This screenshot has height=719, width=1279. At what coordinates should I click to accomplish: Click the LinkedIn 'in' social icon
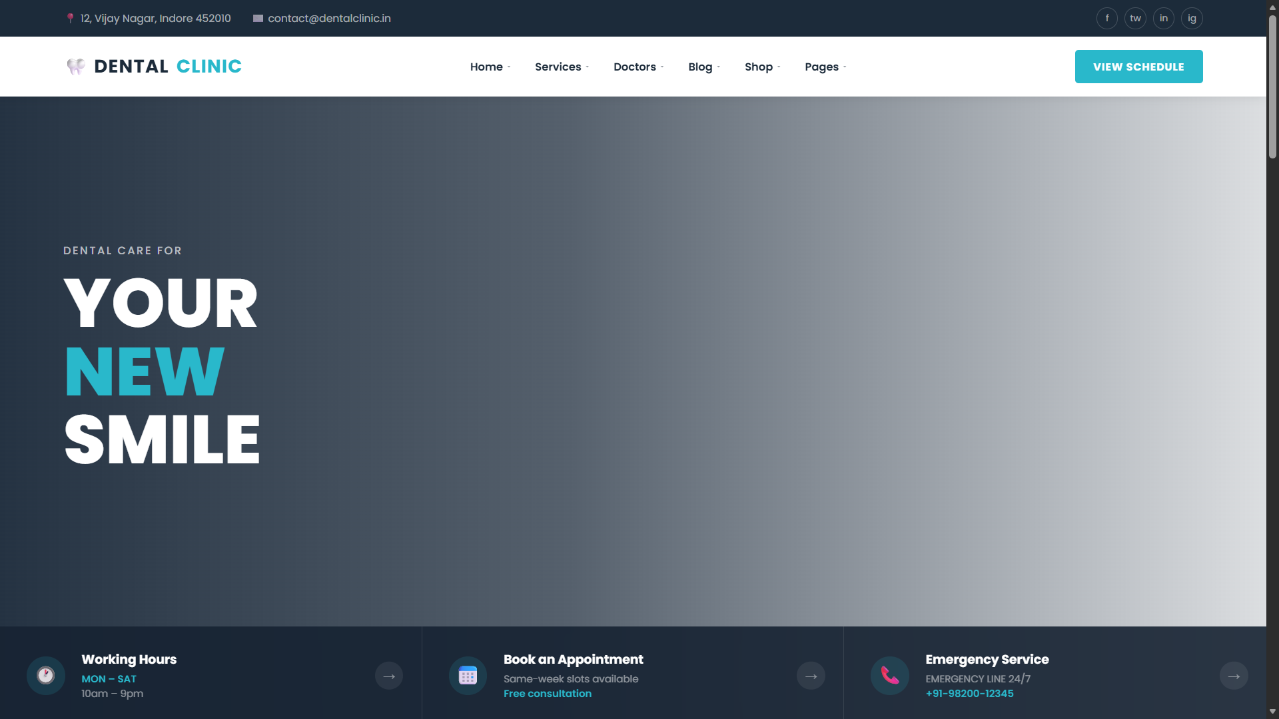tap(1164, 18)
